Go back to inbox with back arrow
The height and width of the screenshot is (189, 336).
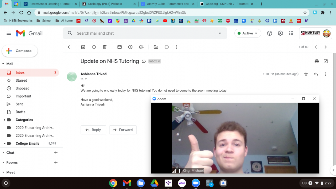69,47
